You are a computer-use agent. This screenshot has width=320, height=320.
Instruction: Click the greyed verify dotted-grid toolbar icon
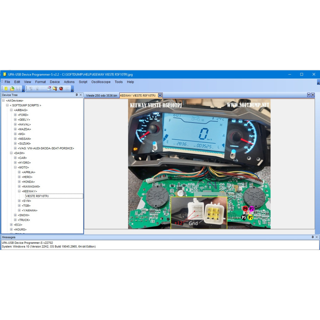43,89
